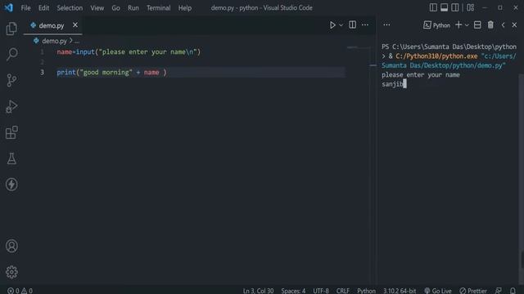524x294 pixels.
Task: Open the notifications bell
Action: pyautogui.click(x=513, y=291)
